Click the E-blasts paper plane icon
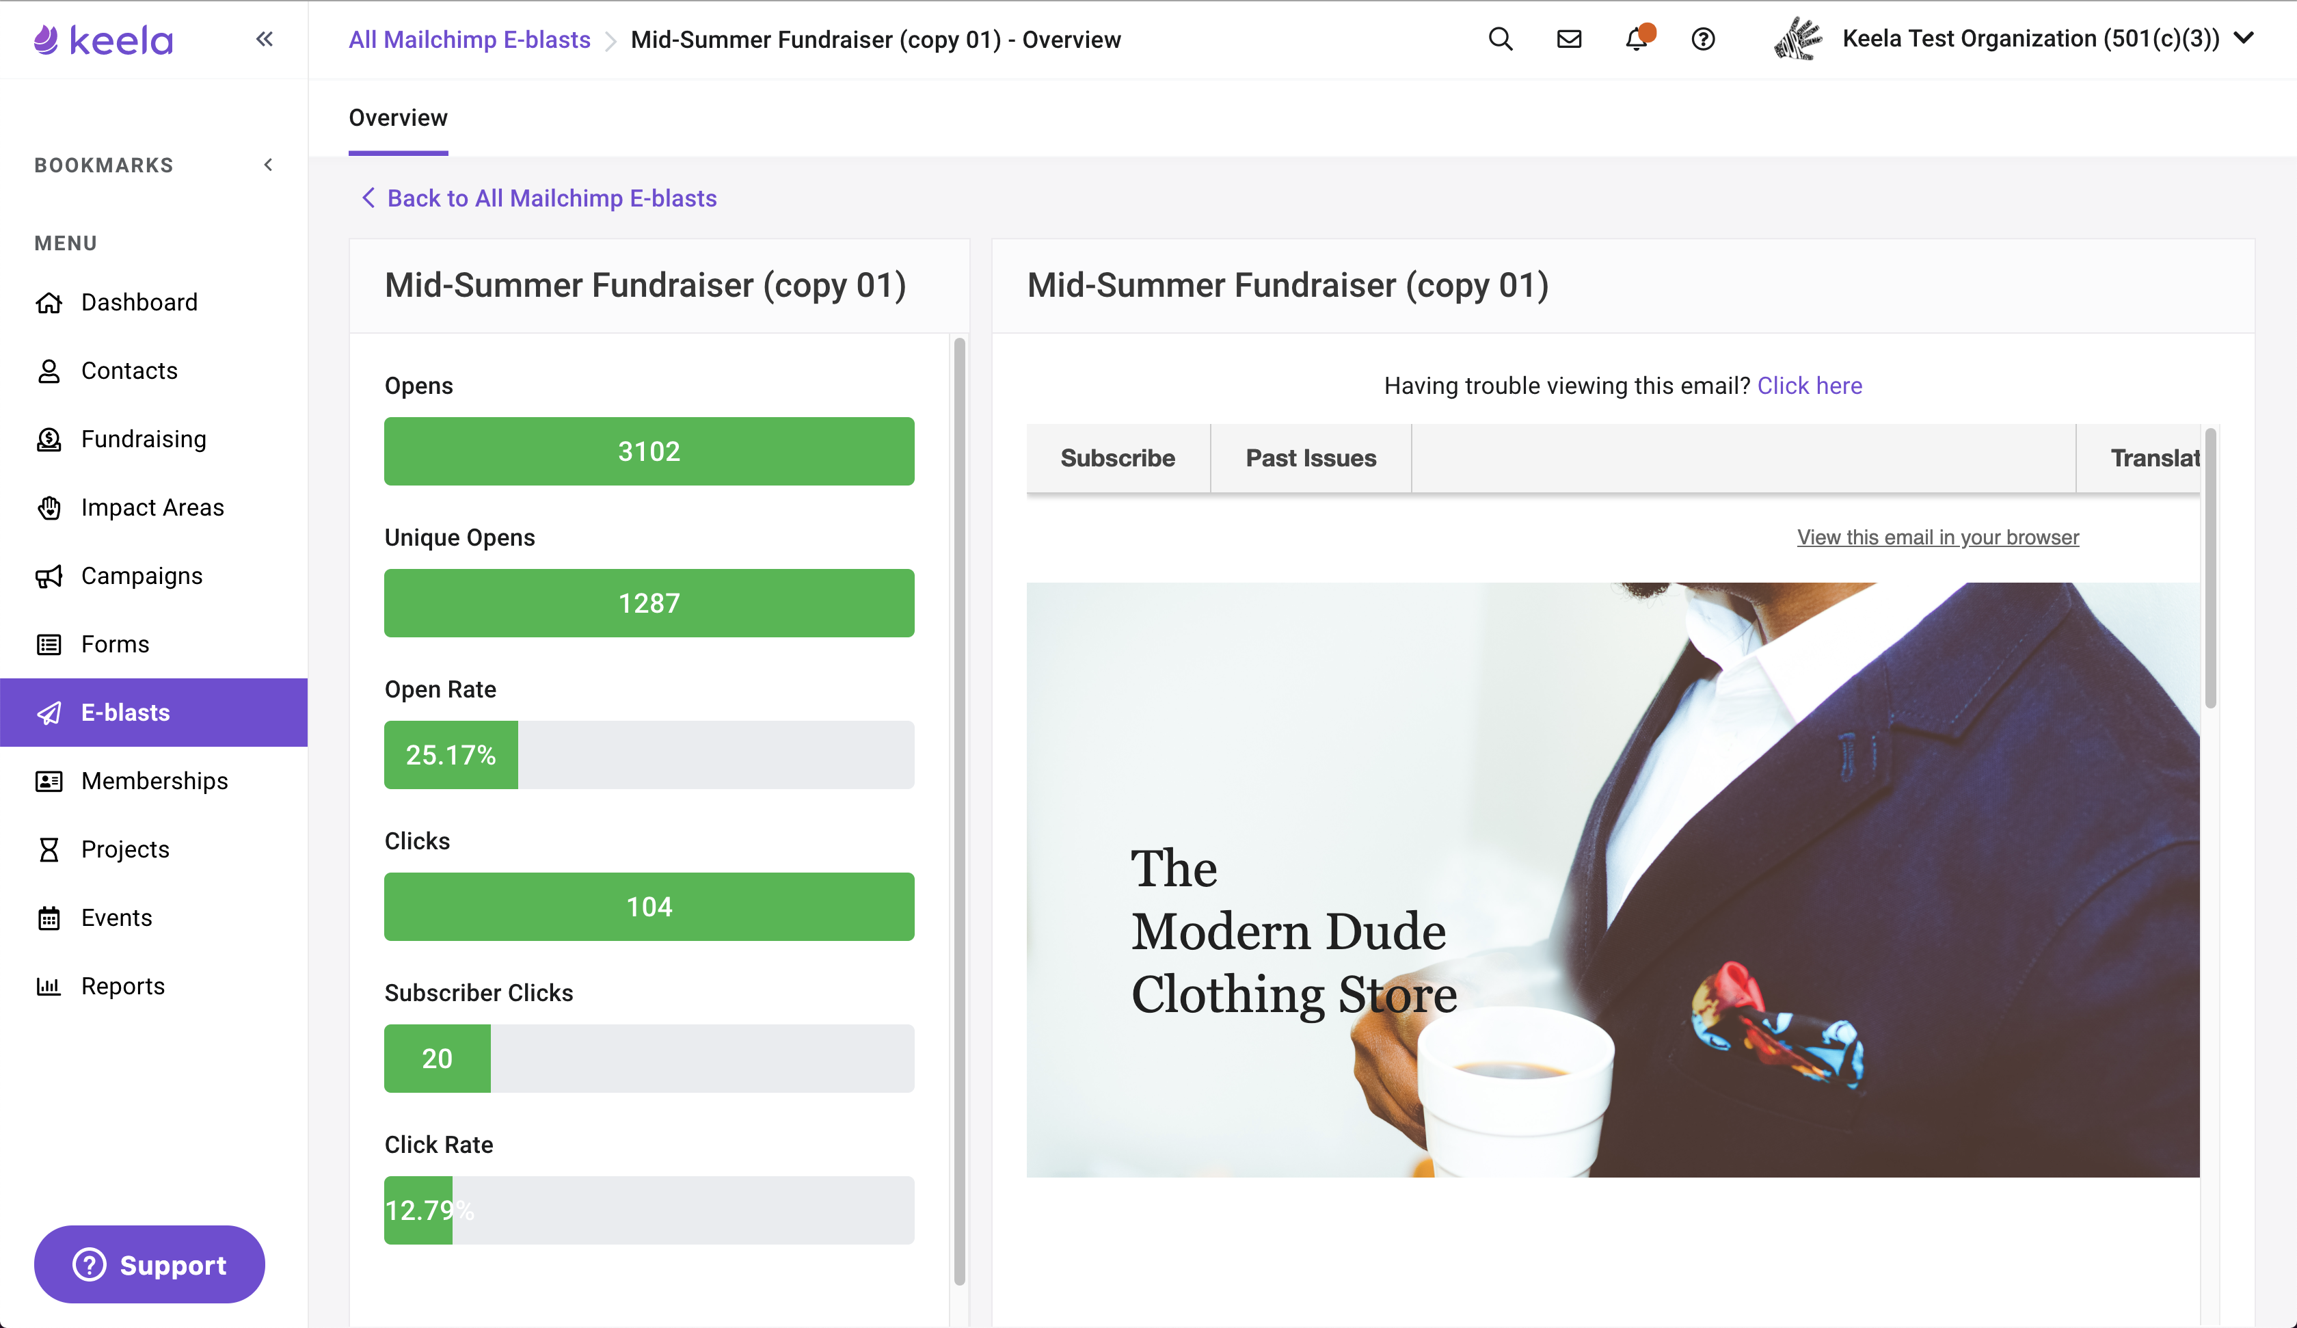Image resolution: width=2297 pixels, height=1328 pixels. tap(49, 713)
